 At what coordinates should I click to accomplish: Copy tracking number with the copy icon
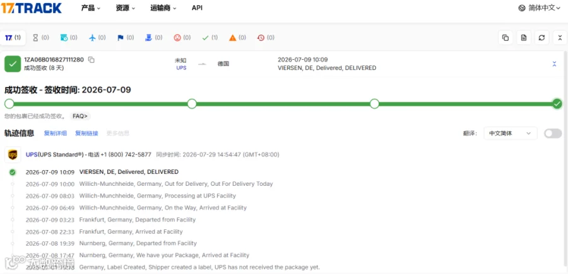[x=92, y=60]
